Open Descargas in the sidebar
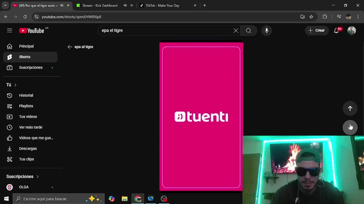The width and height of the screenshot is (364, 204). coord(30,148)
